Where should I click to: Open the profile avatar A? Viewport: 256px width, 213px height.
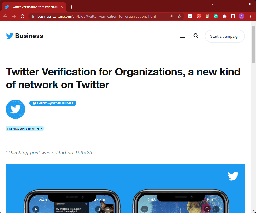tap(242, 16)
